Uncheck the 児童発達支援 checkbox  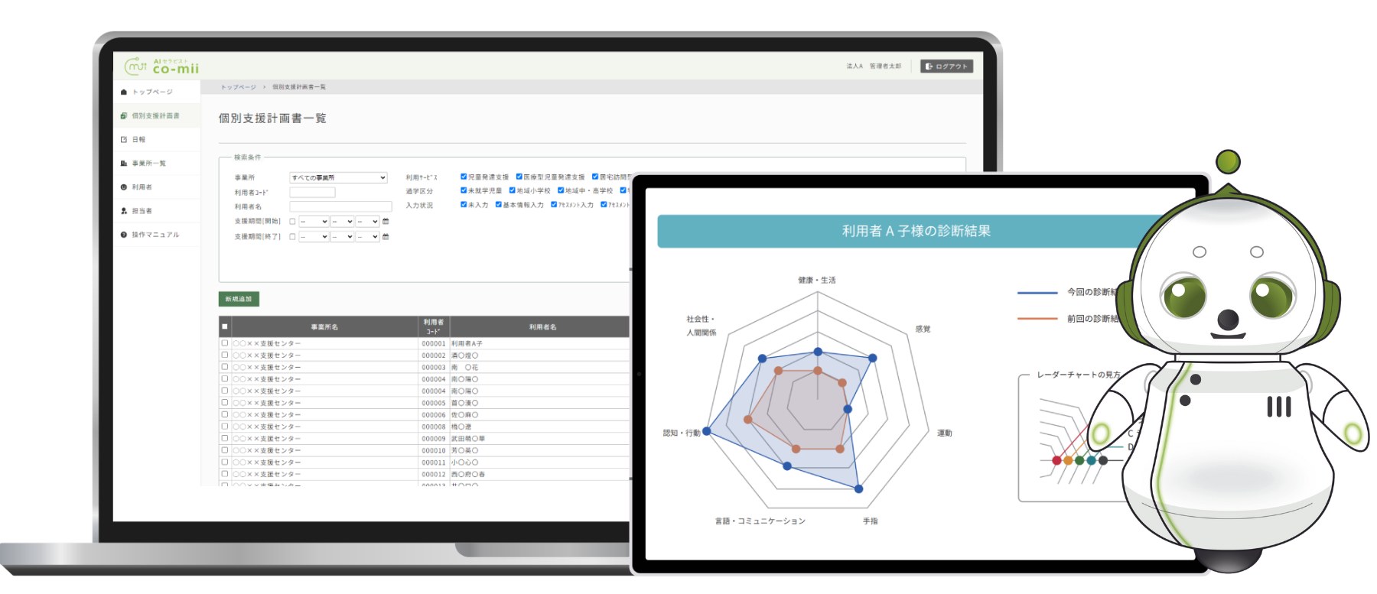point(464,177)
